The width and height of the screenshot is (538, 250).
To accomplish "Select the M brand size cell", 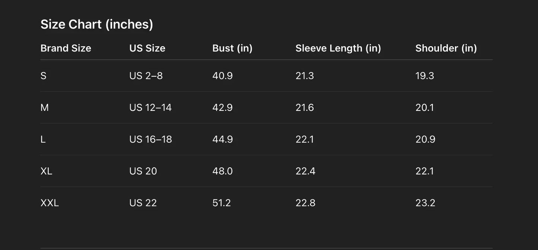I will point(45,108).
